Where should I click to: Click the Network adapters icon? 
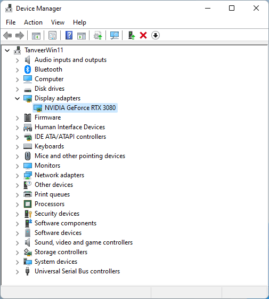click(x=28, y=175)
